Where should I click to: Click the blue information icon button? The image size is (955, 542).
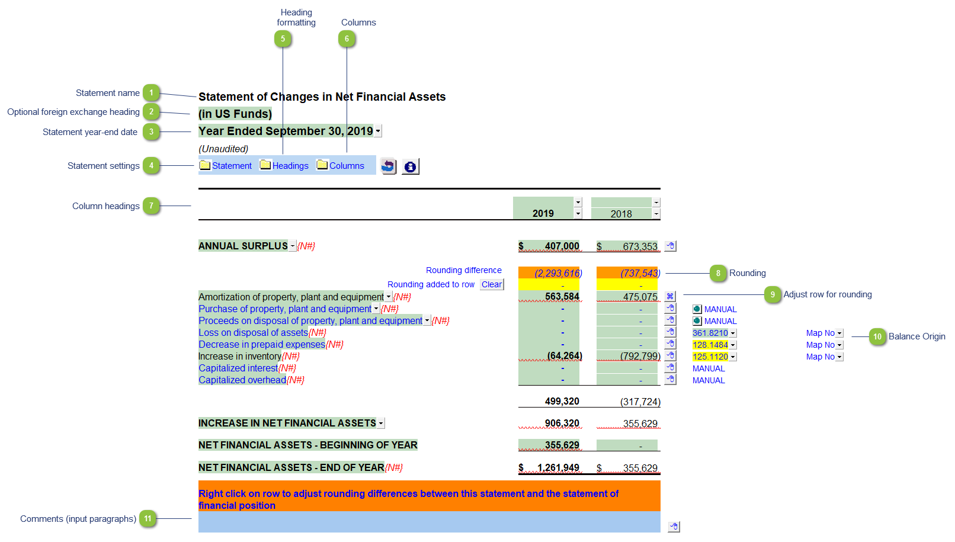click(410, 167)
